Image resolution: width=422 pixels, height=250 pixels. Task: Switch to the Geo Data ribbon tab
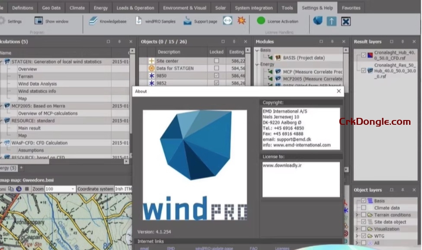coord(51,7)
